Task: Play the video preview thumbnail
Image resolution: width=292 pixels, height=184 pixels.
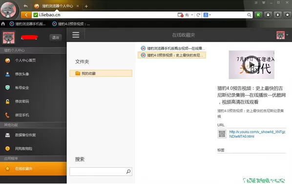Action: [251, 65]
